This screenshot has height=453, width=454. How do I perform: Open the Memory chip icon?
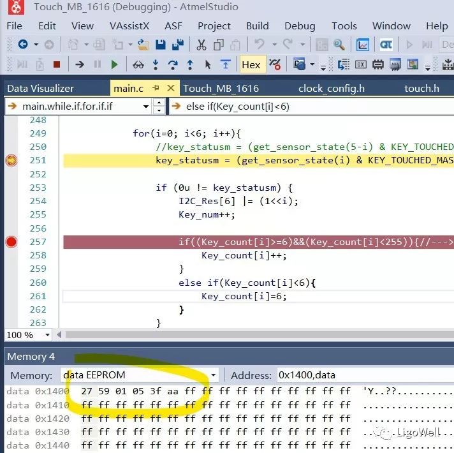click(x=378, y=64)
